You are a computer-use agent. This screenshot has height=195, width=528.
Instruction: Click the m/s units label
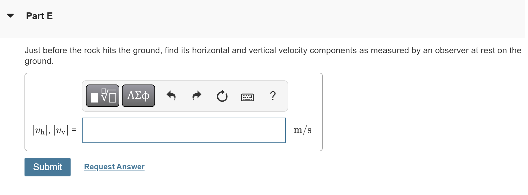point(302,130)
